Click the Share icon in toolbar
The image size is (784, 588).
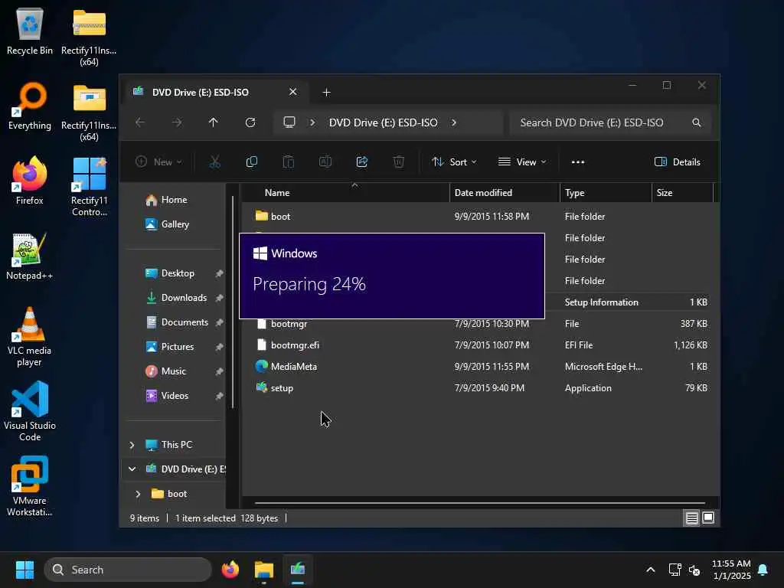362,162
